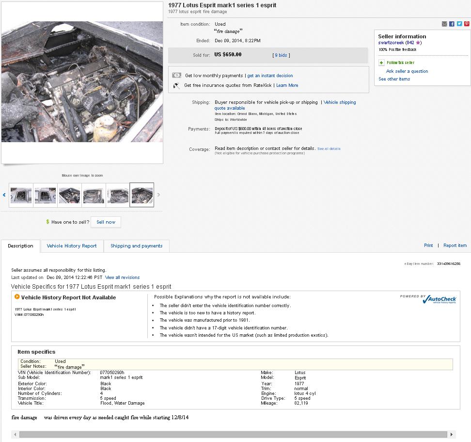Viewport: 471px width, 442px height.
Task: Click green plus Follow seller icon
Action: (381, 63)
